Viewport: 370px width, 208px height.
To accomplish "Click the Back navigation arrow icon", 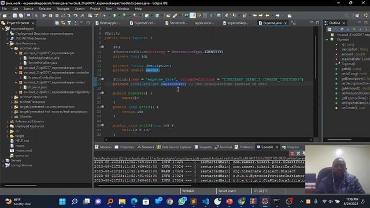I will click(x=267, y=16).
